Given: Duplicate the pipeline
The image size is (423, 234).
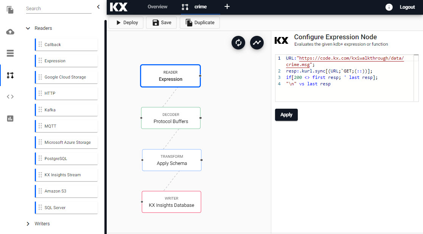Looking at the screenshot, I should (200, 23).
